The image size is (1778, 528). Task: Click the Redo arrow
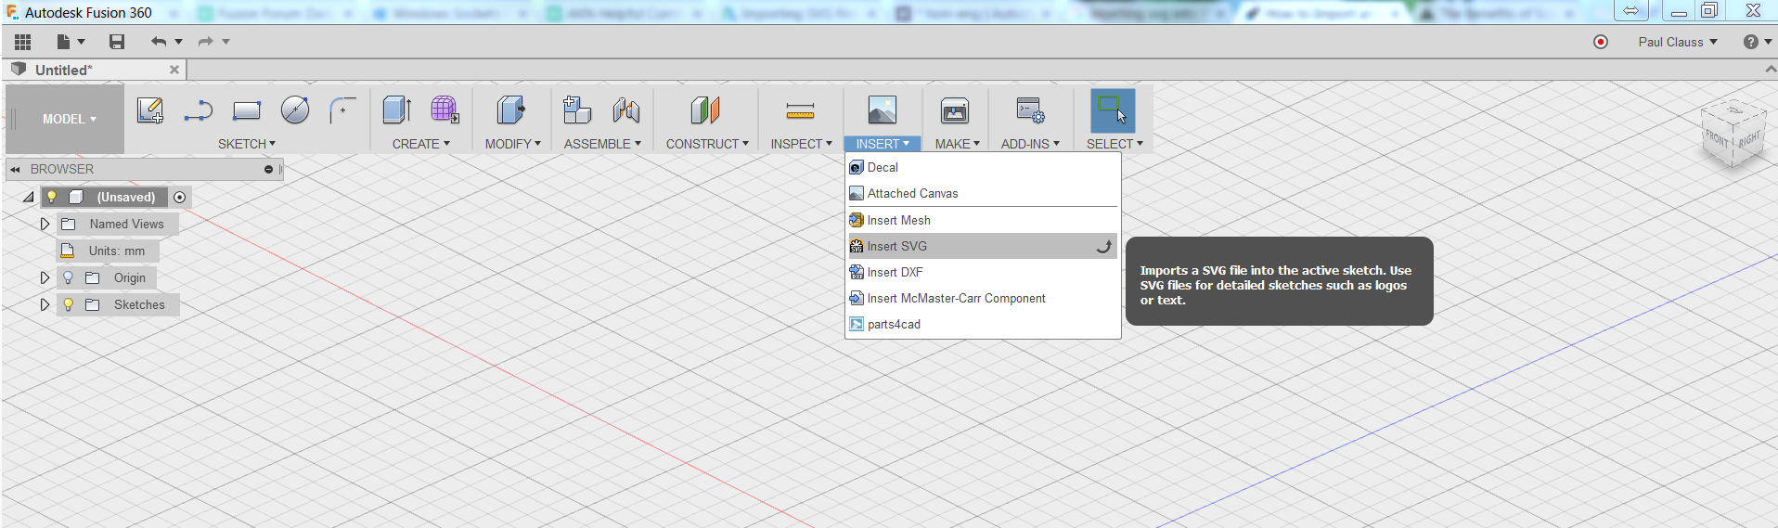pyautogui.click(x=206, y=42)
